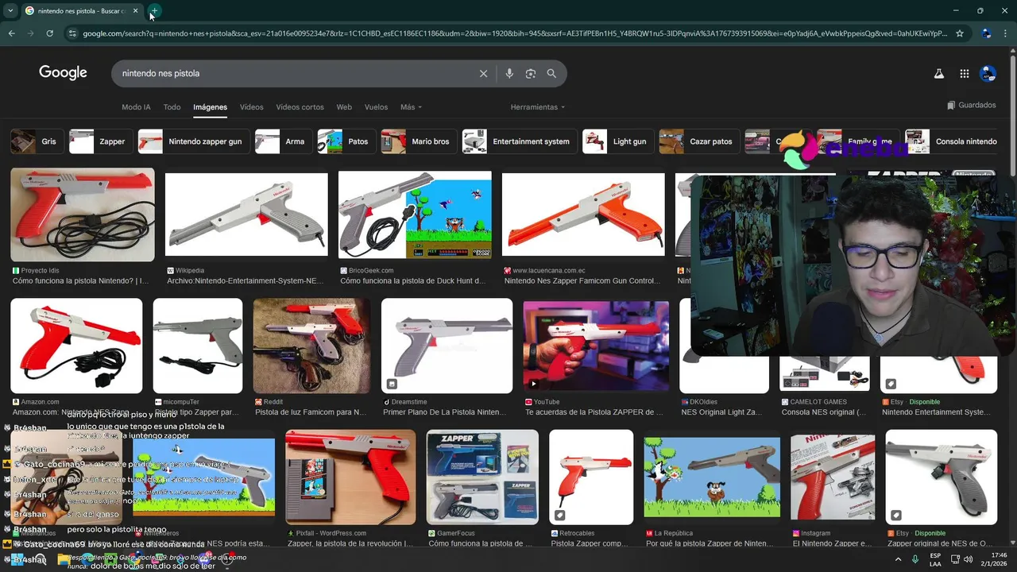Open Wikipedia gray zapper image
This screenshot has height=572, width=1017.
point(246,214)
